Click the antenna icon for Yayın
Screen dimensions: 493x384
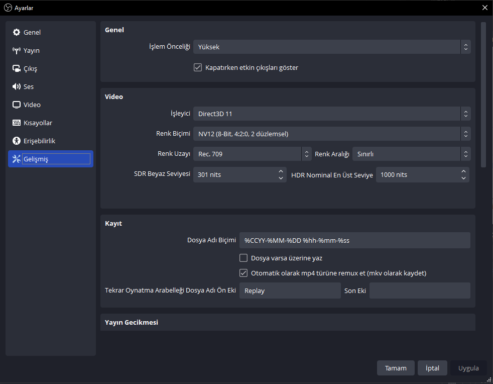tap(16, 51)
